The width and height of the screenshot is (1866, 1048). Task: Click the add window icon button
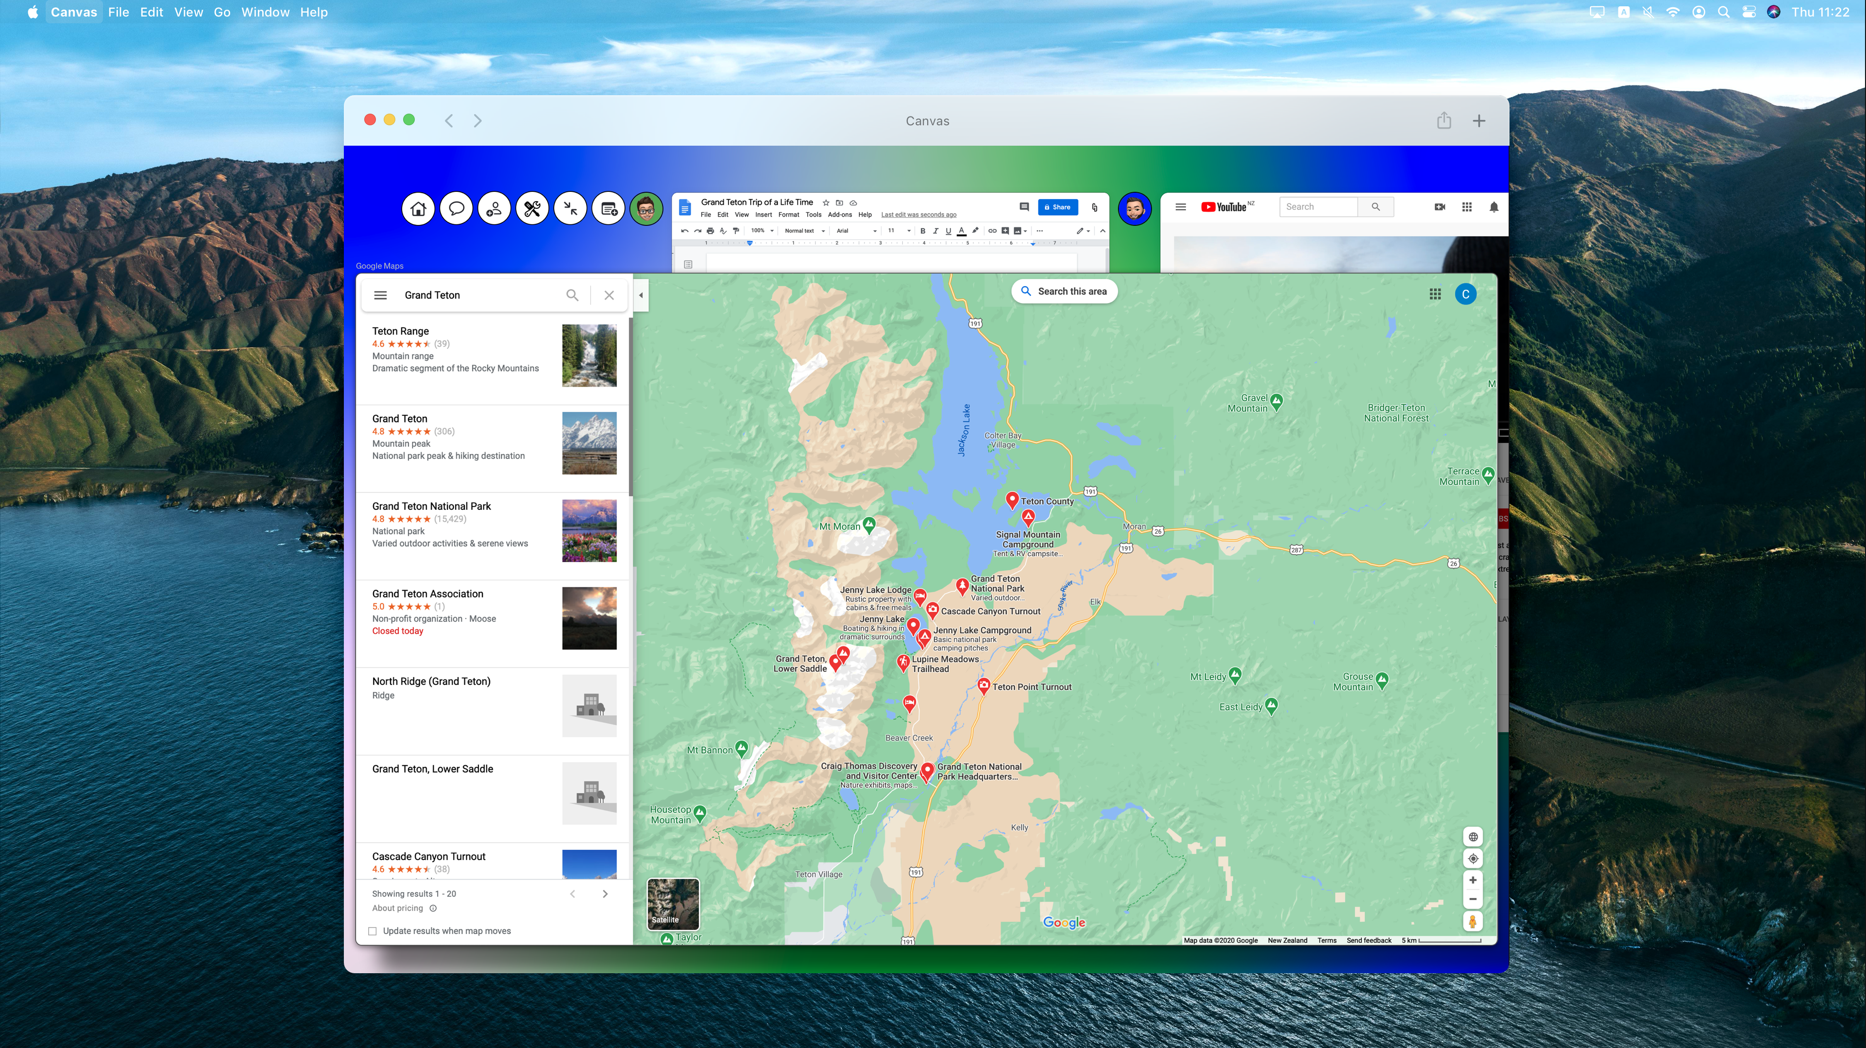tap(609, 209)
